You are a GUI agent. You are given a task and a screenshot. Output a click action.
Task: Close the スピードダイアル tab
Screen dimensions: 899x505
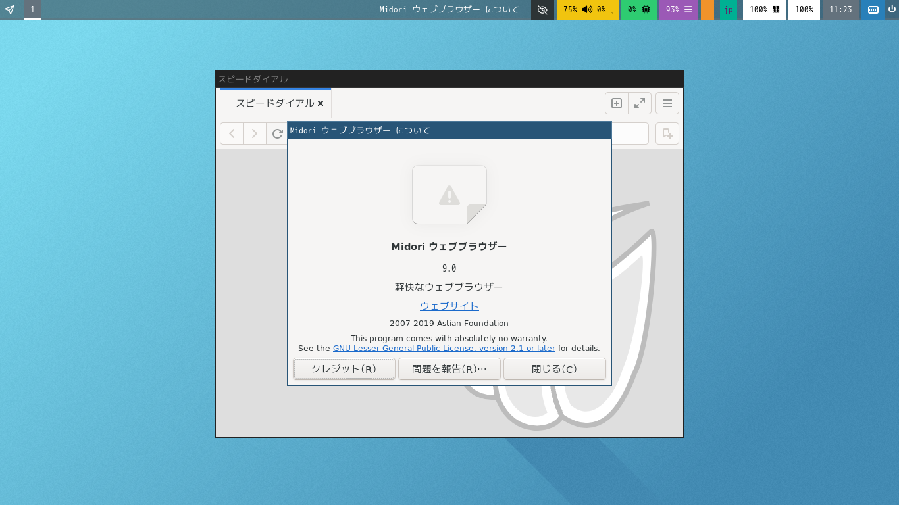pos(321,103)
